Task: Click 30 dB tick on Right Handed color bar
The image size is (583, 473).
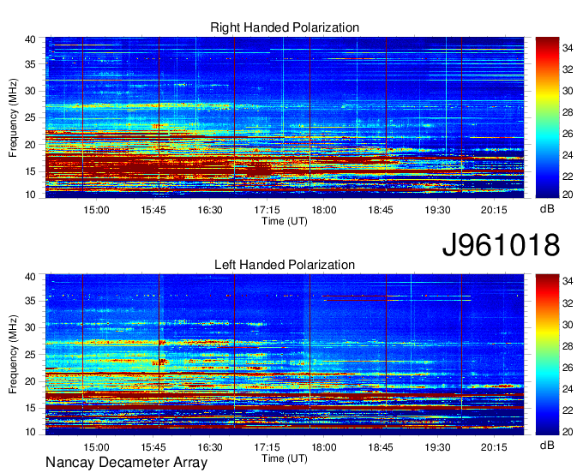Action: (x=568, y=91)
